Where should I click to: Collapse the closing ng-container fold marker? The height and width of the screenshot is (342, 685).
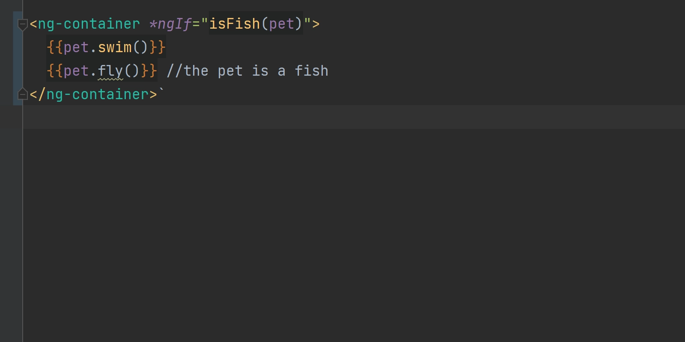(x=23, y=94)
